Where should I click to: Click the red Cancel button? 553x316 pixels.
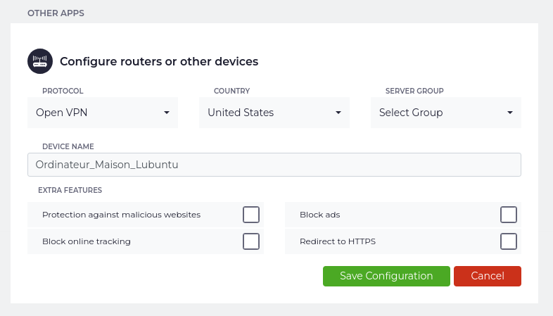point(488,276)
